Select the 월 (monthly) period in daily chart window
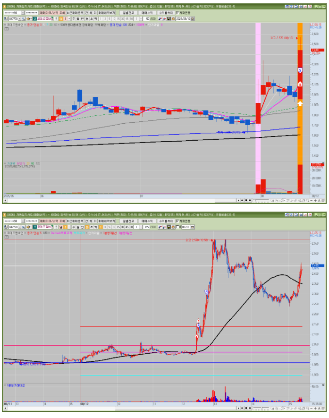Image resolution: width=329 pixels, height=418 pixels. tap(78, 19)
